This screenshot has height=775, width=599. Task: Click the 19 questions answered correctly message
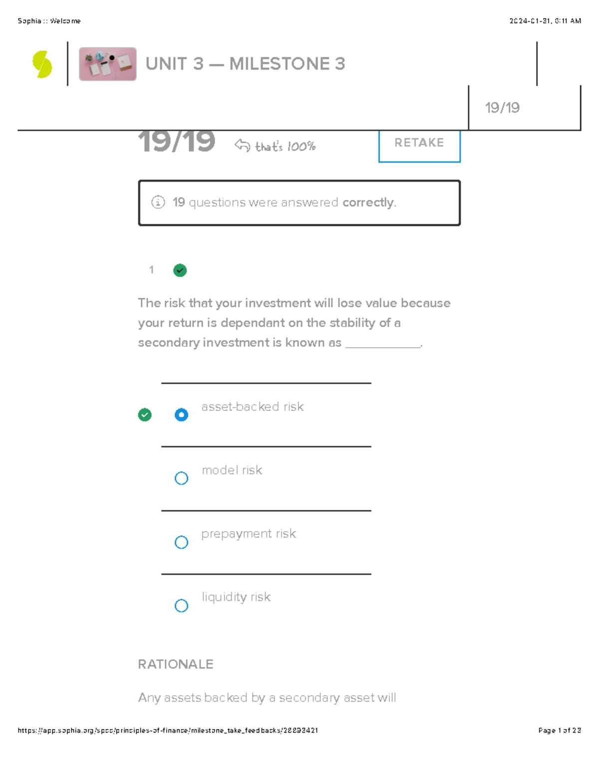point(284,202)
